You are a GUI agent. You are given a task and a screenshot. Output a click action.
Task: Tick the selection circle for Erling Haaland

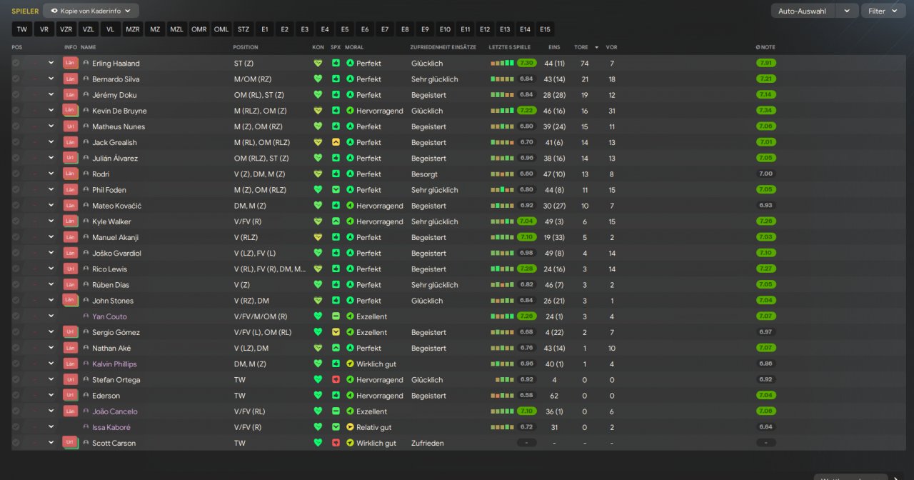tap(16, 63)
